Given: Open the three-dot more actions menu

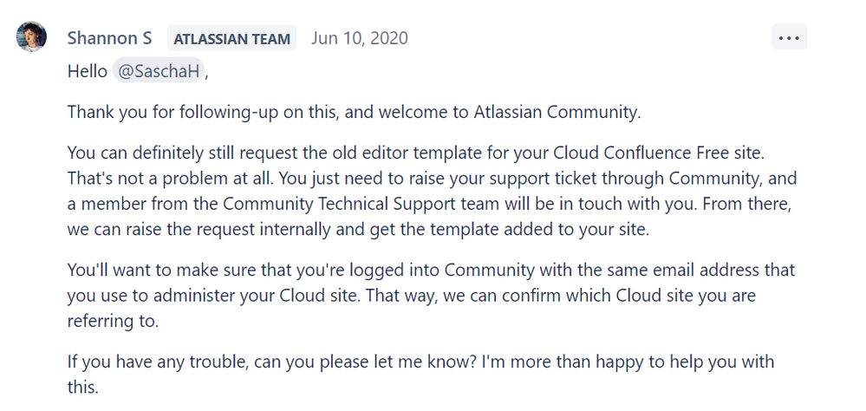Looking at the screenshot, I should [x=789, y=37].
